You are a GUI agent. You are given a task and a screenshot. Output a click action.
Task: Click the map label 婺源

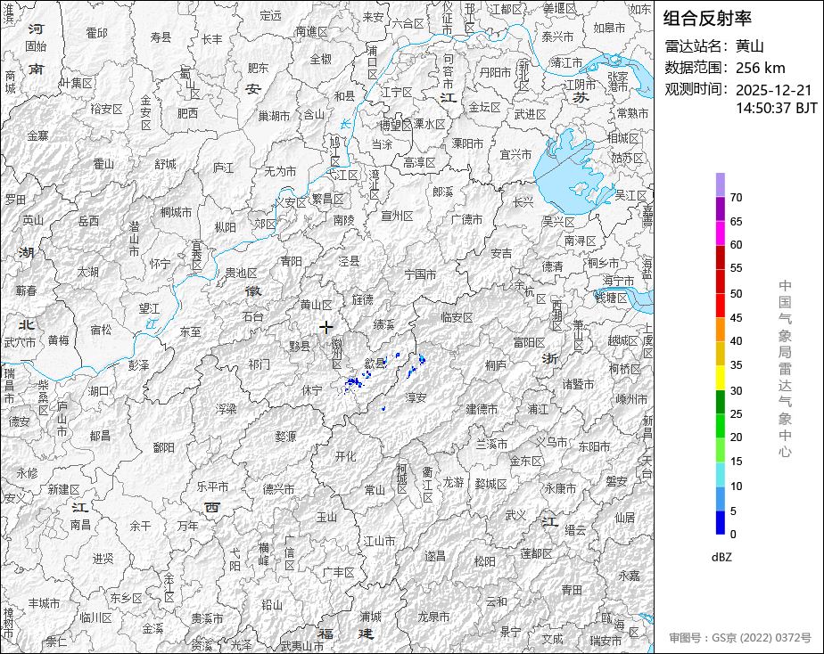[x=286, y=437]
